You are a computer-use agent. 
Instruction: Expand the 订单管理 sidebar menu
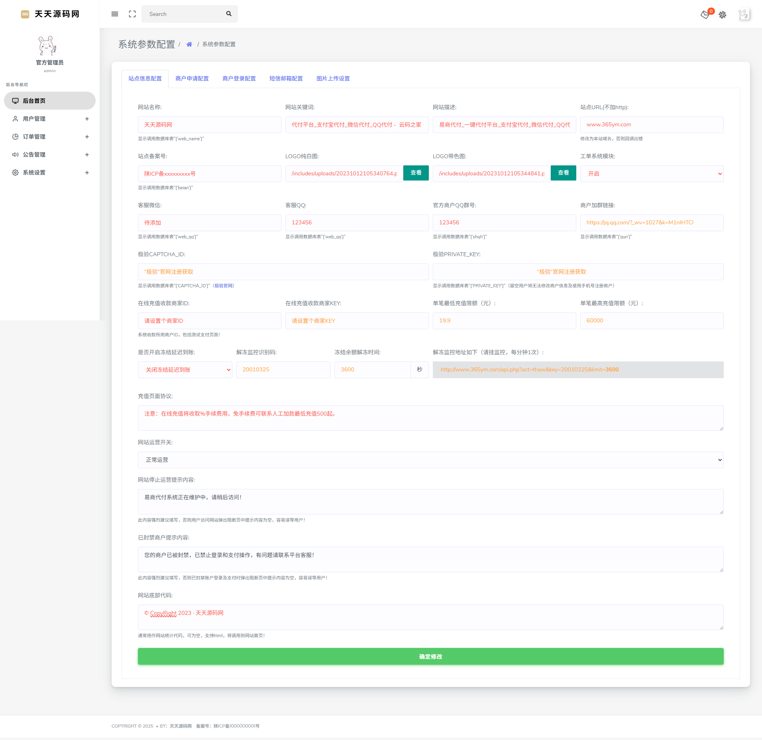point(50,137)
